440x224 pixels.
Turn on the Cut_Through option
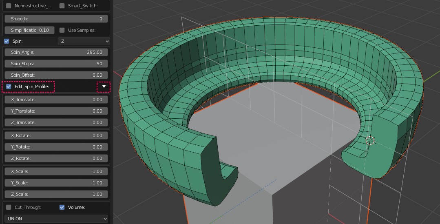9,207
